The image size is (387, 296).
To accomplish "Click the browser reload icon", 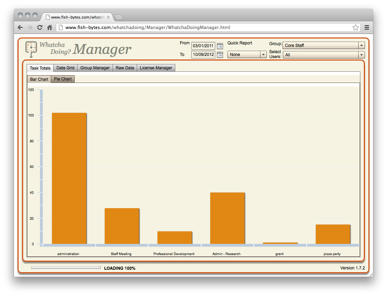I will (40, 28).
